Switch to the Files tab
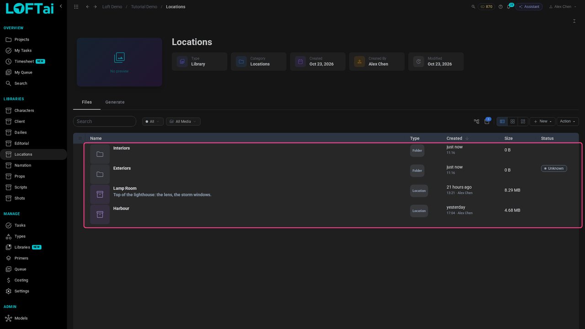 pos(87,102)
